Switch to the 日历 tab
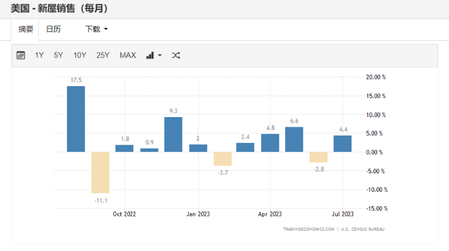The image size is (449, 251). (x=53, y=29)
